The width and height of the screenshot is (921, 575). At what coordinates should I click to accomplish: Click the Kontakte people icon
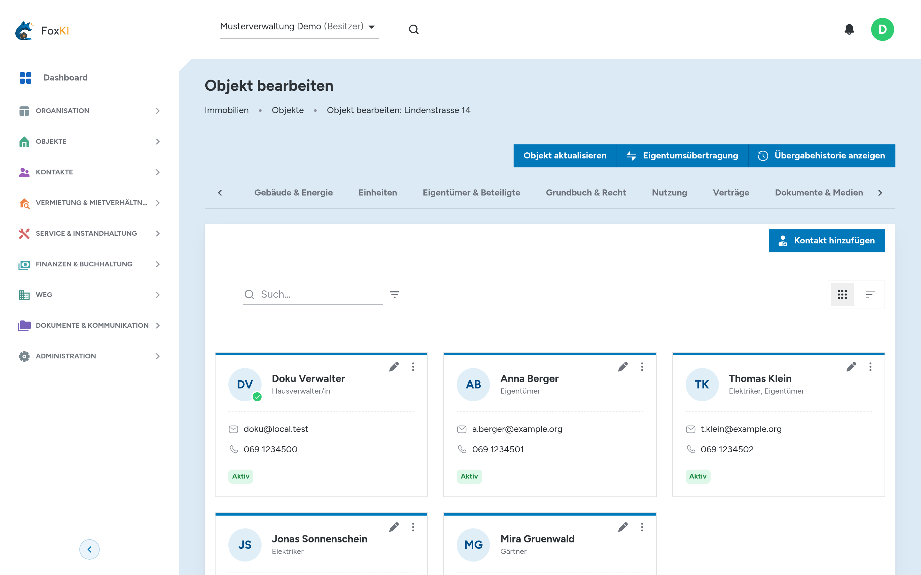click(24, 172)
